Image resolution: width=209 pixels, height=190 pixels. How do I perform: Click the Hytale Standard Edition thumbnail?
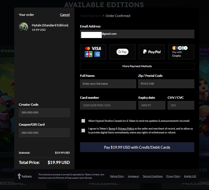23,27
